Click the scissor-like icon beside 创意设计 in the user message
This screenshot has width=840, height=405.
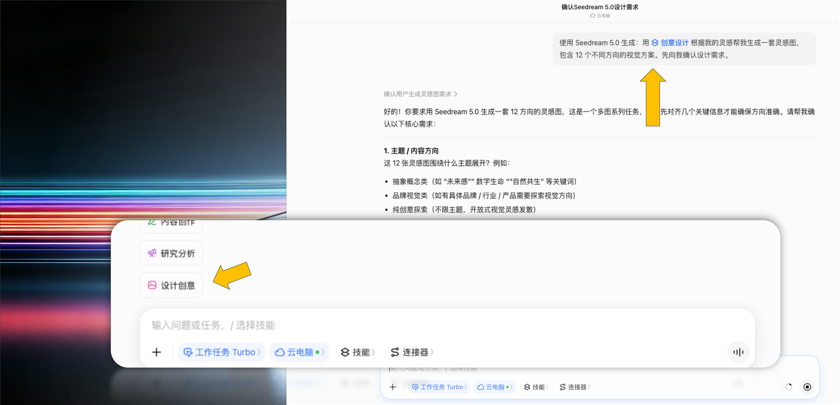655,43
